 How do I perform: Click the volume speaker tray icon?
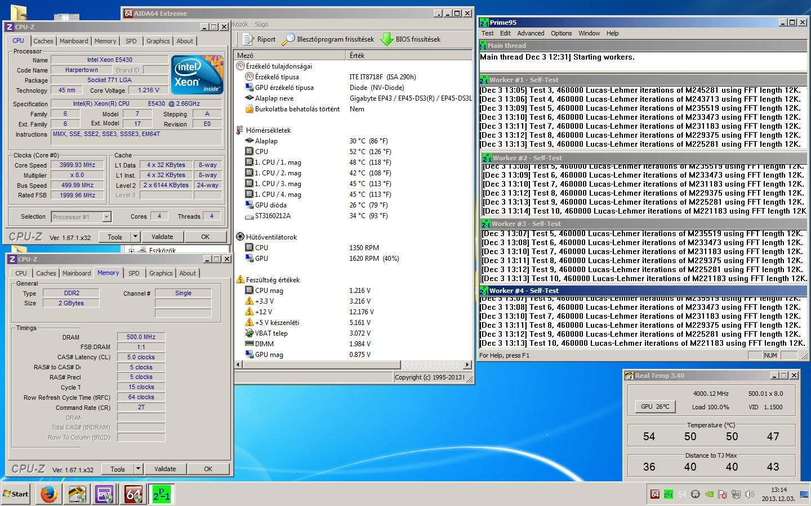point(750,494)
